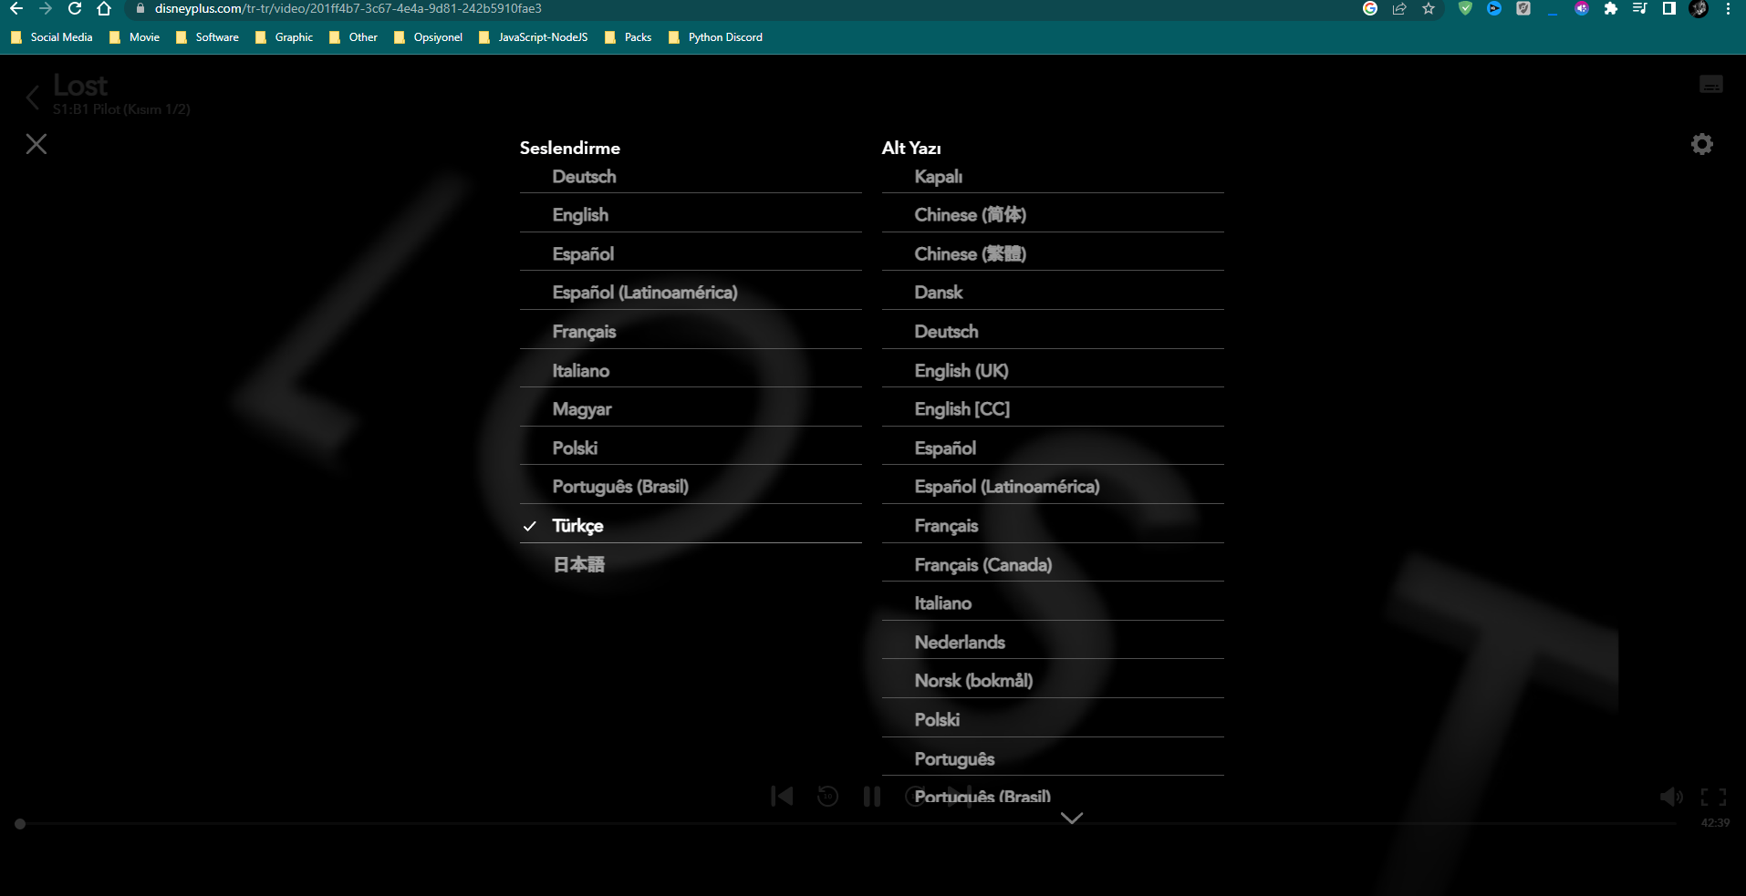
Task: Enter fullscreen mode
Action: click(x=1713, y=798)
